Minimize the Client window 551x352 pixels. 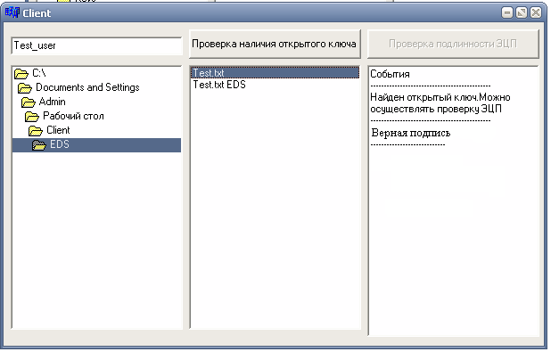pyautogui.click(x=507, y=13)
